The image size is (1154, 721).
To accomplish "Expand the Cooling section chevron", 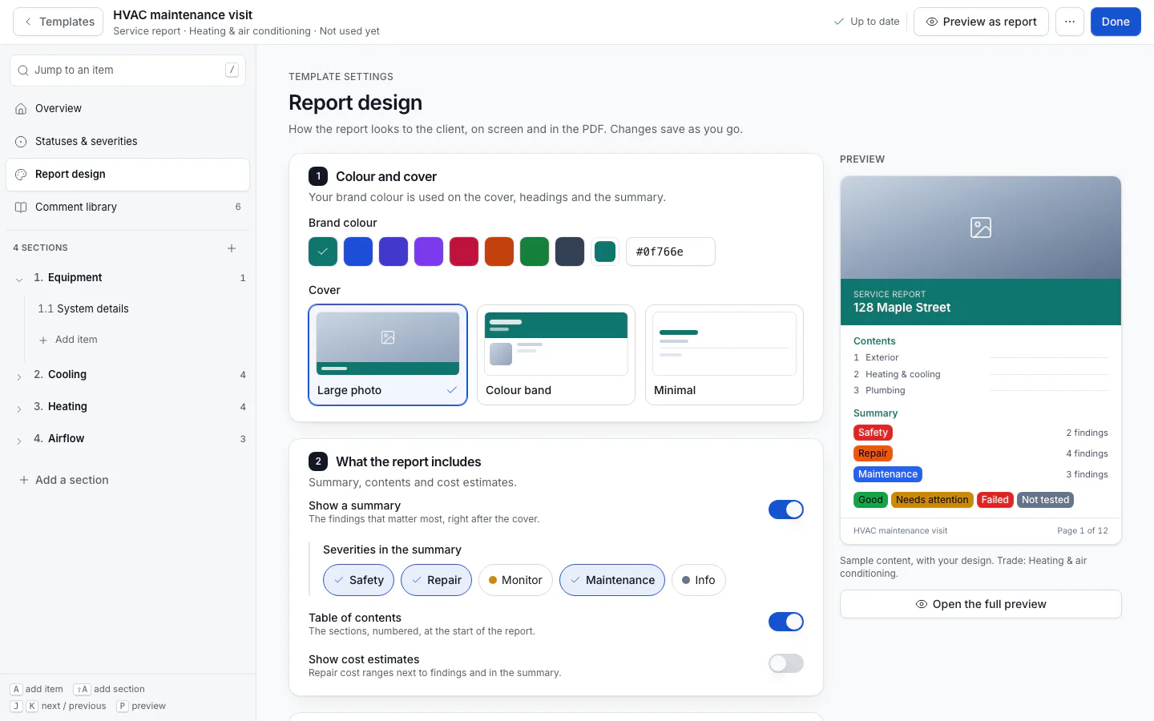I will tap(19, 376).
